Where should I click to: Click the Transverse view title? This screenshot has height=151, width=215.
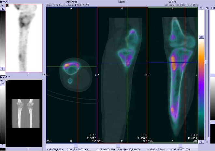[x=71, y=2]
